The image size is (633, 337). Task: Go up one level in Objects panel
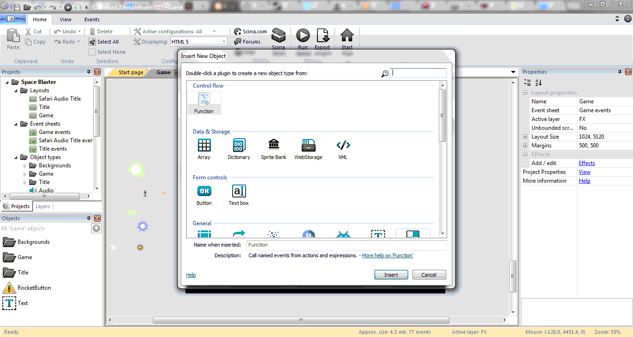tap(96, 228)
